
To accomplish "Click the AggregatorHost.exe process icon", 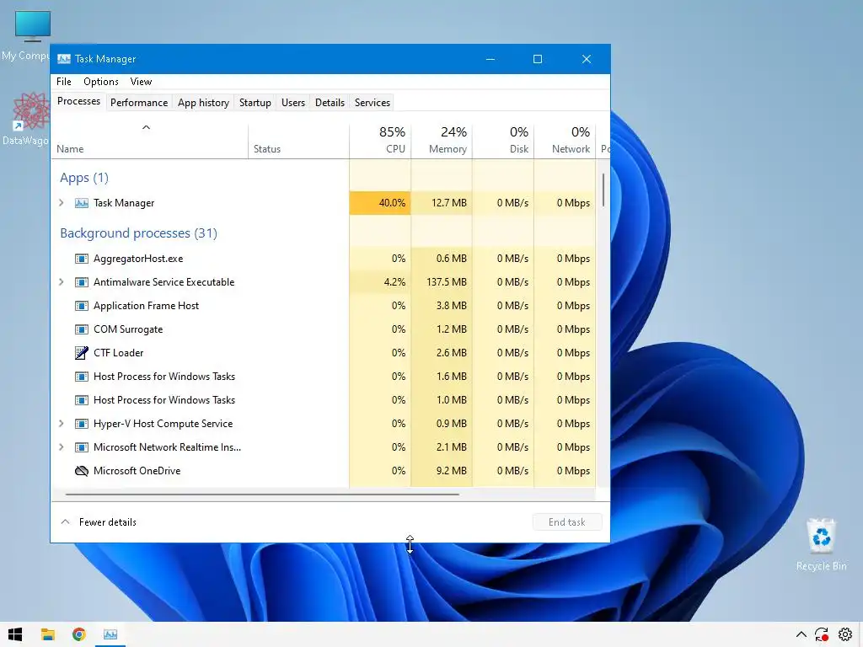I will click(82, 259).
